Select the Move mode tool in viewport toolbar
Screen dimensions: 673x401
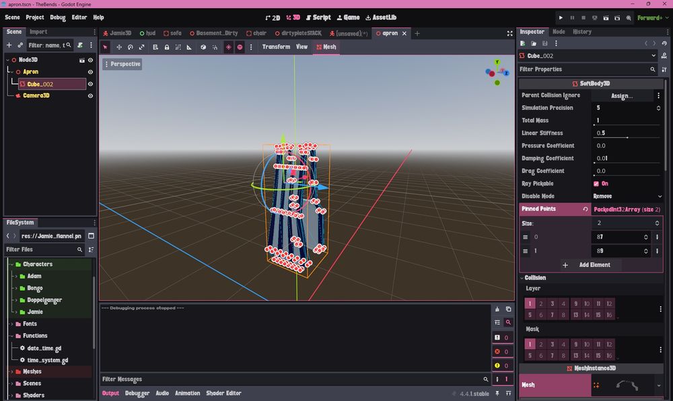tap(119, 47)
